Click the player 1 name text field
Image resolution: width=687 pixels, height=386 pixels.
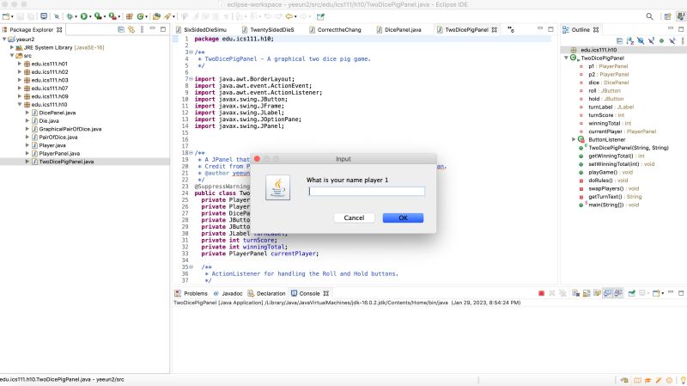(x=367, y=191)
